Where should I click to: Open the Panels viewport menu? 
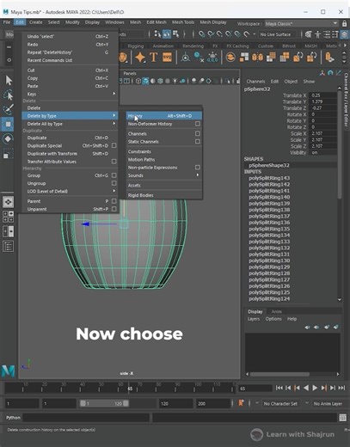[x=130, y=73]
